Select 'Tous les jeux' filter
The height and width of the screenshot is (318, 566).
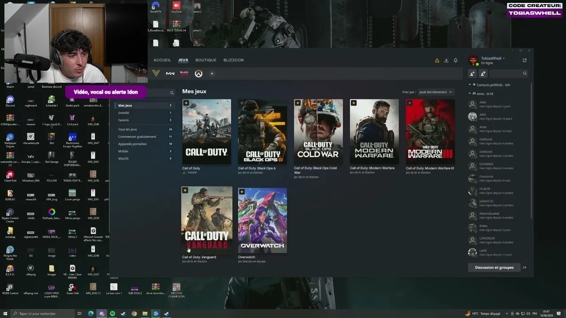pos(144,129)
